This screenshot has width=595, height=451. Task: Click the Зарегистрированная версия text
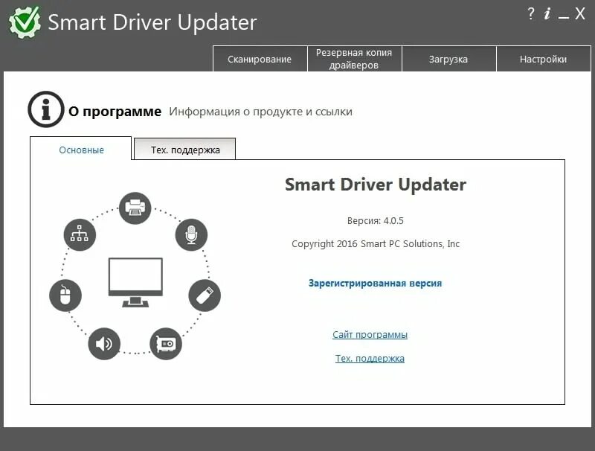(375, 284)
